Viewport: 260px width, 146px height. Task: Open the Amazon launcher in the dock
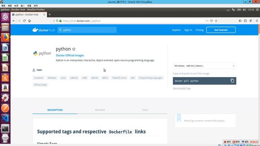point(5,88)
